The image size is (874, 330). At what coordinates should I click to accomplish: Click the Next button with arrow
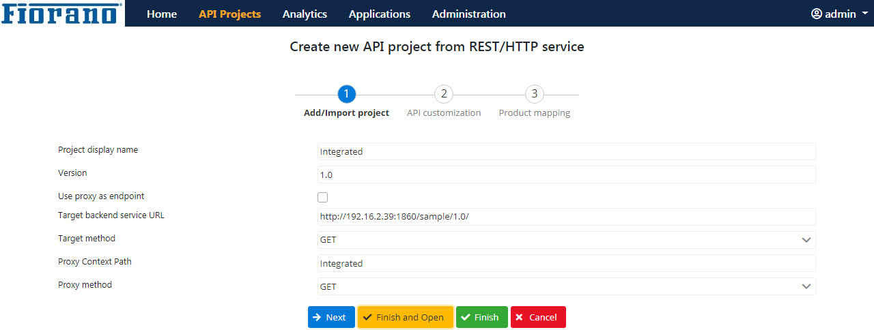coord(331,317)
